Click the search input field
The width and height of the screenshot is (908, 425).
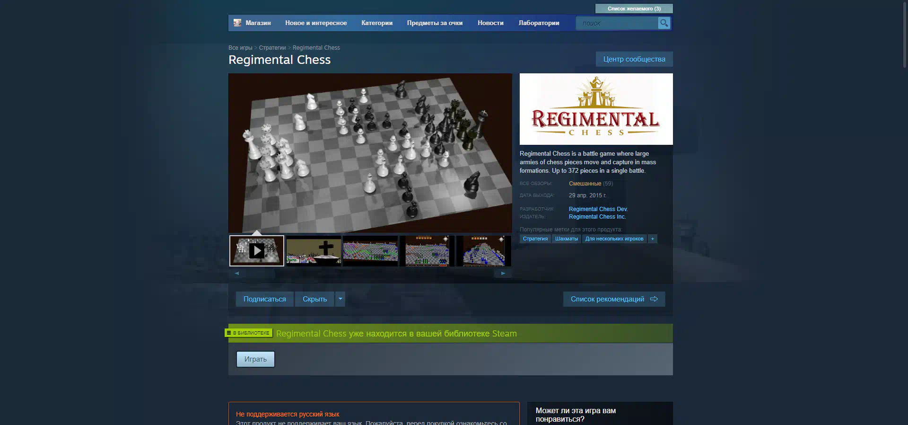coord(617,23)
